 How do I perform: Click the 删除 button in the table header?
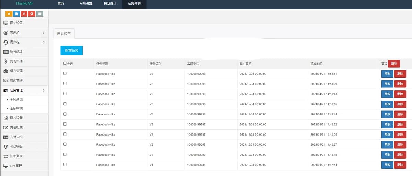pos(394,63)
